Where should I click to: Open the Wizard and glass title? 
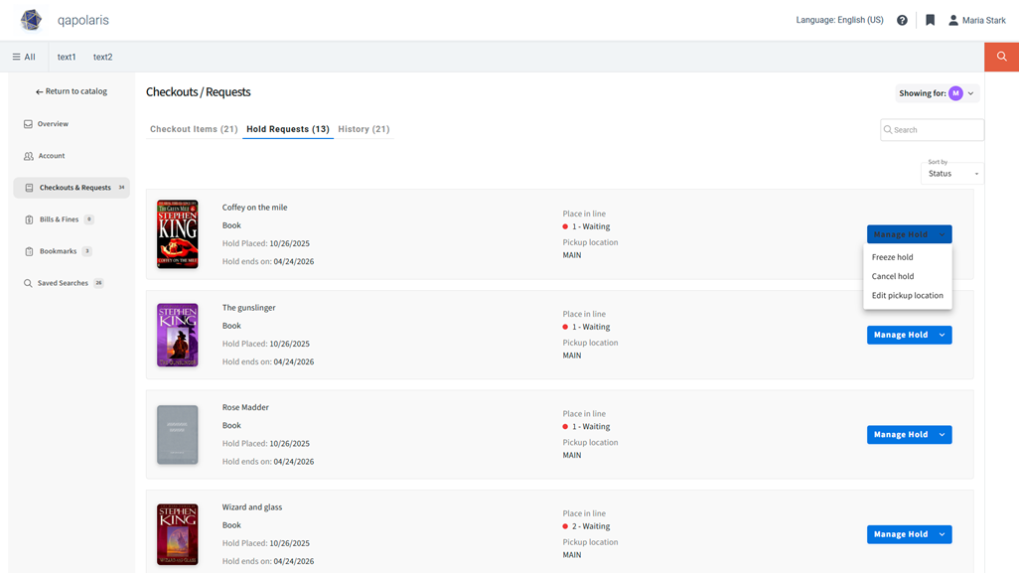252,507
